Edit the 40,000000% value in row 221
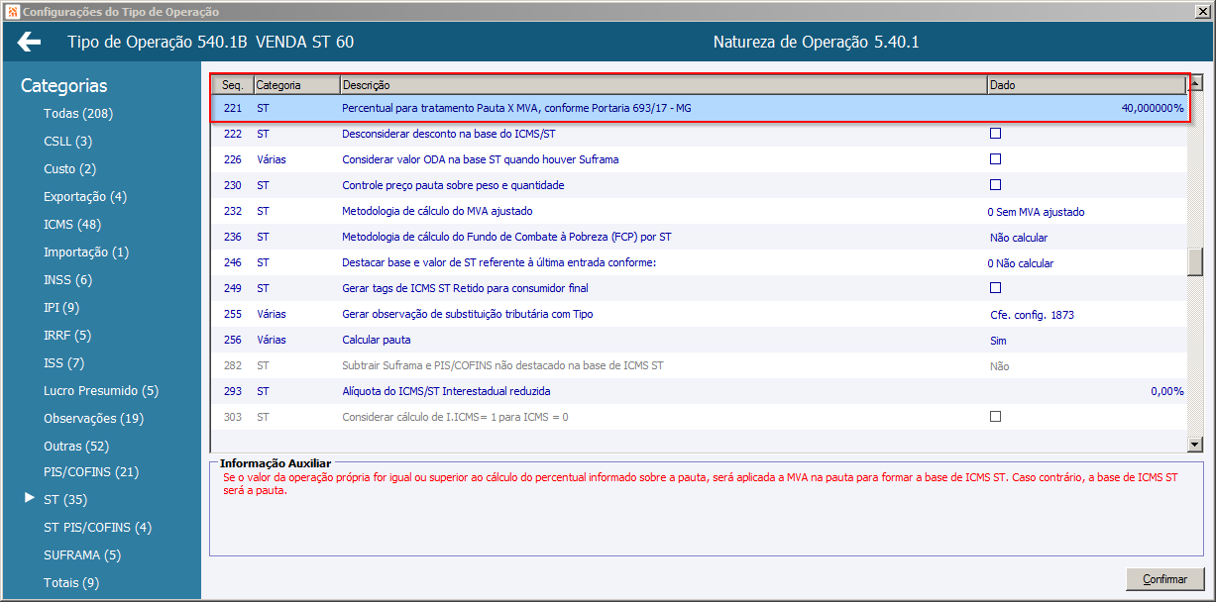 (x=1152, y=108)
